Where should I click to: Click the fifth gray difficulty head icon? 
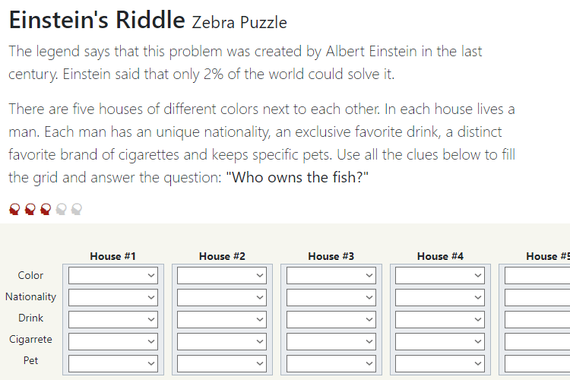click(77, 209)
